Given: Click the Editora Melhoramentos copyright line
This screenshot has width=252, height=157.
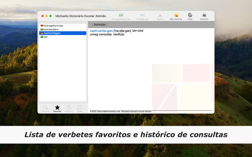Looking at the screenshot, I should (121, 111).
